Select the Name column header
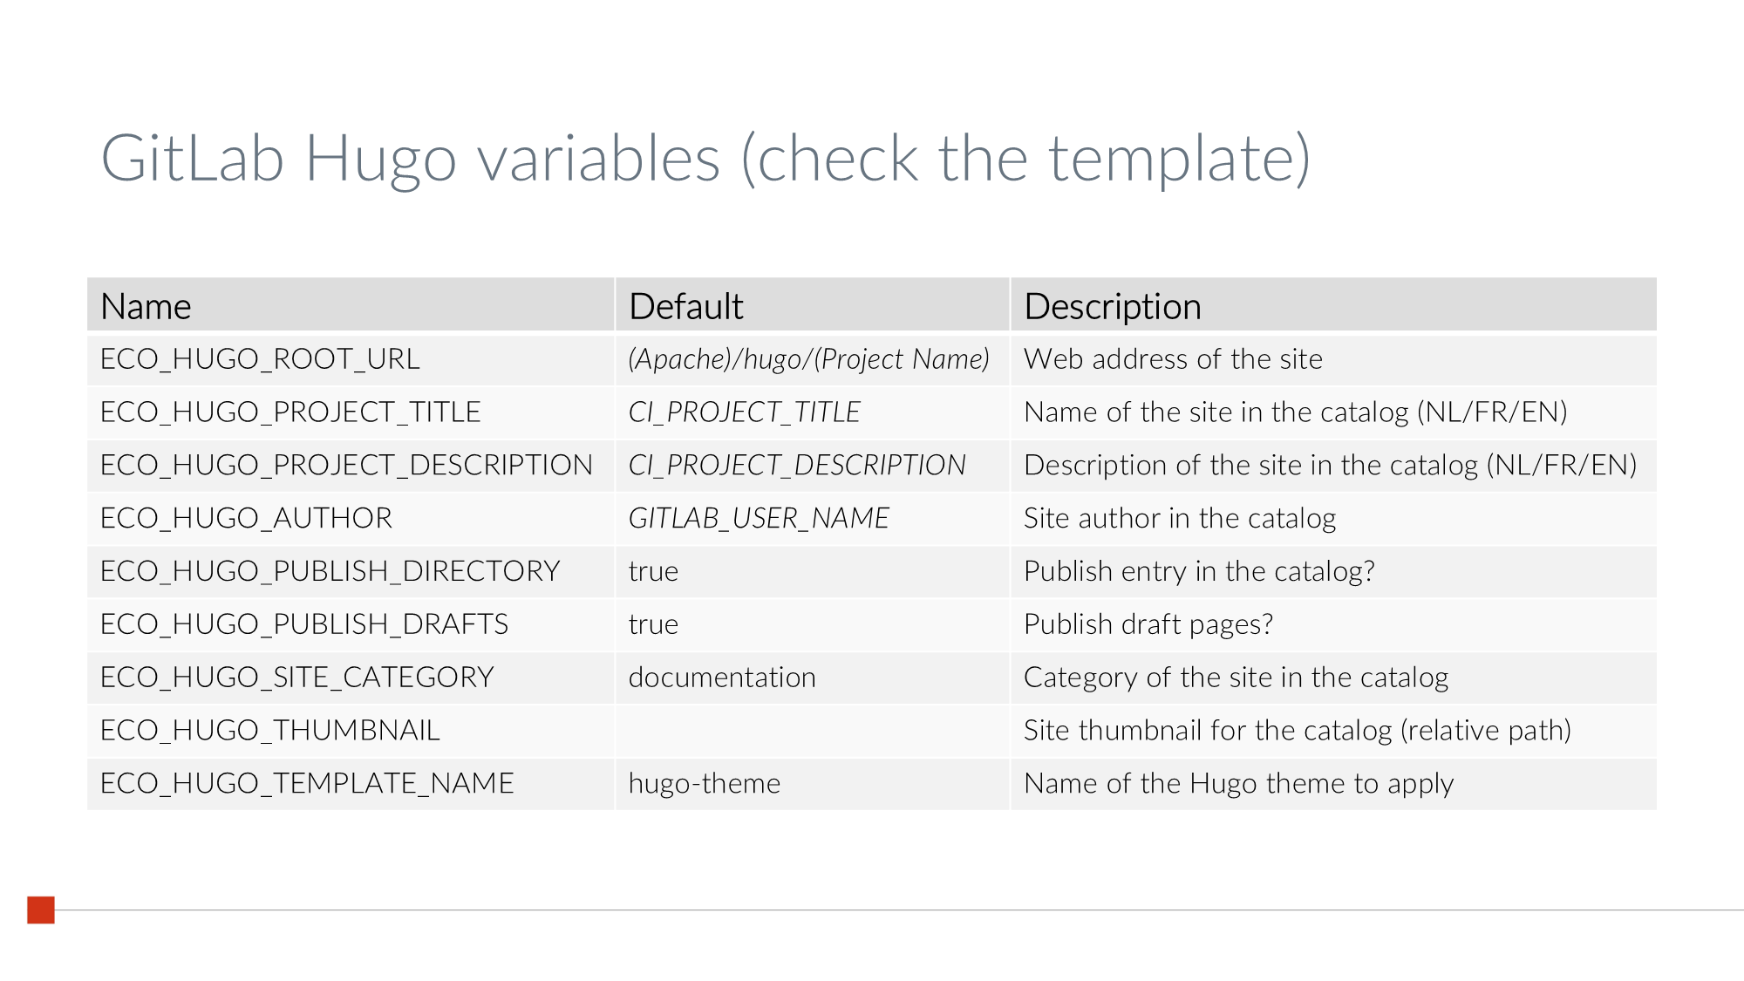 [146, 307]
